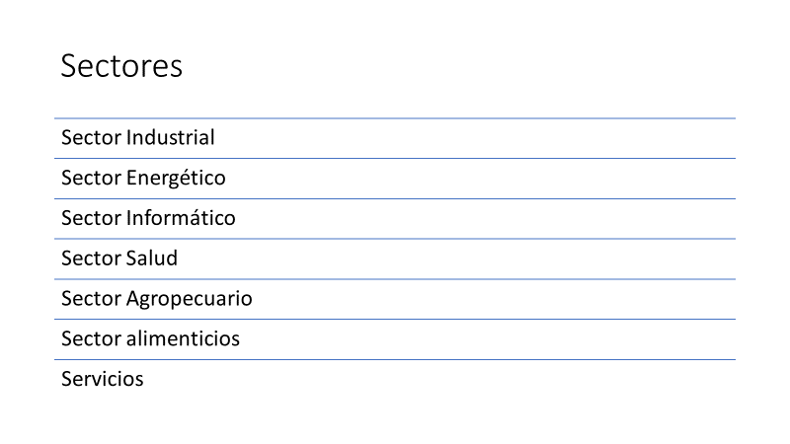Select the Sector Informático row text

point(148,218)
